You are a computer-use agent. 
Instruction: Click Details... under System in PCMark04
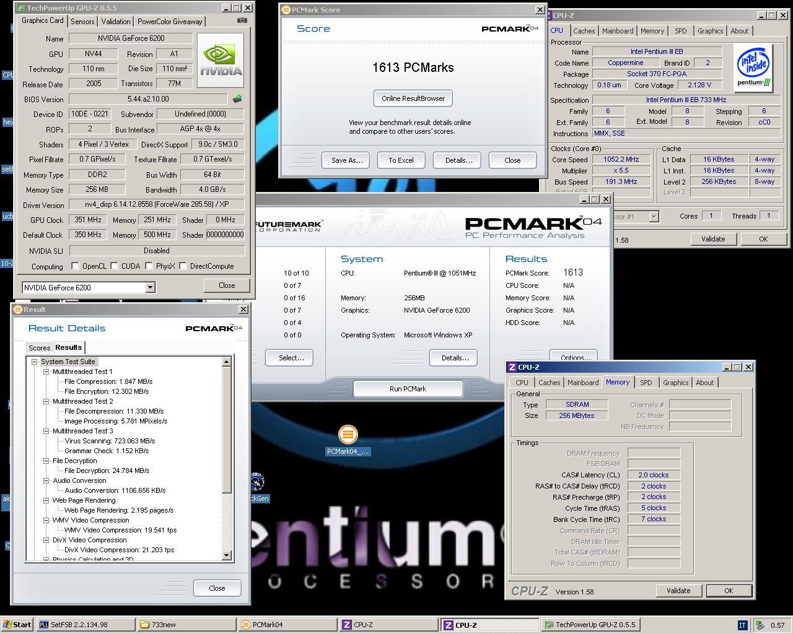coord(454,358)
